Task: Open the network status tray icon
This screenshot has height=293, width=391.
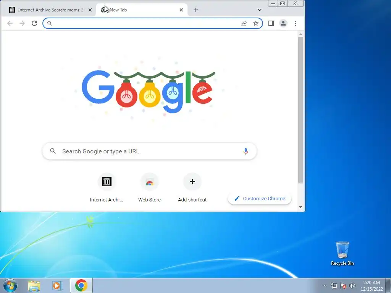Action: (x=334, y=286)
